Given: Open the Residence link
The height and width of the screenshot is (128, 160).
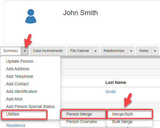Looking at the screenshot, I should coord(16,125).
